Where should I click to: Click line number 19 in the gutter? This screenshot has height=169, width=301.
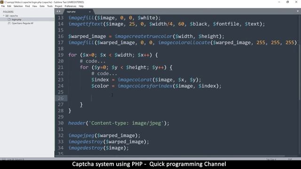point(61,55)
